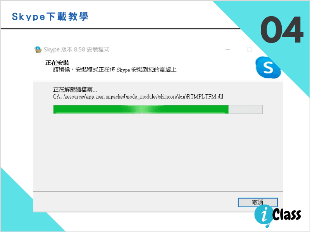310x232 pixels.
Task: Click the round blue i bubble of iClass
Action: coord(263,215)
